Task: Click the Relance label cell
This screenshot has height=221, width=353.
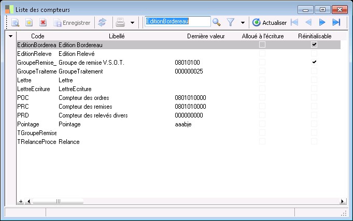Action: tap(69, 142)
